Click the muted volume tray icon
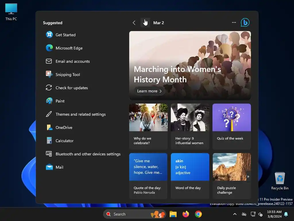 point(260,214)
